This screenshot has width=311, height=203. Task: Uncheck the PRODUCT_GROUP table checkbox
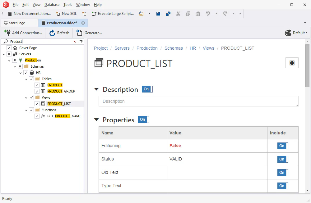click(x=37, y=91)
